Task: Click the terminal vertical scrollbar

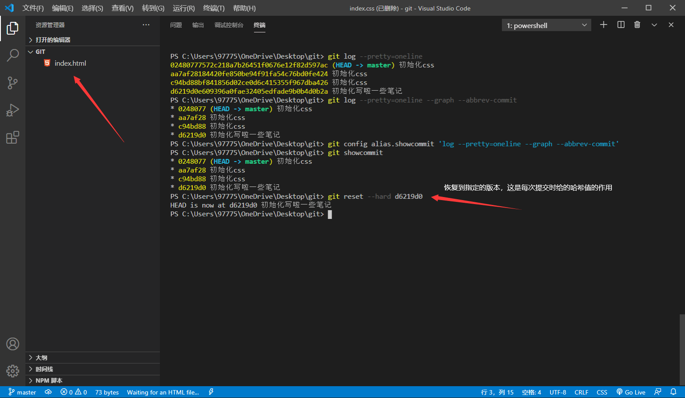Action: [682, 349]
